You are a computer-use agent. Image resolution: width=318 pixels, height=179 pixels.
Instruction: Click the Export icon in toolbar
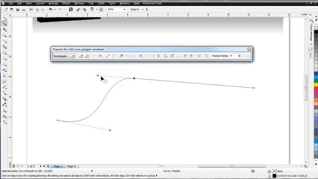click(84, 9)
